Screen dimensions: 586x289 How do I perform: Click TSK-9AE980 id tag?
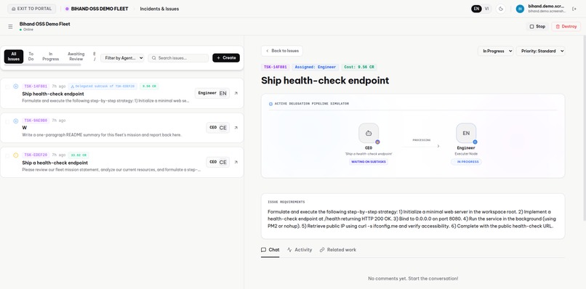(x=36, y=121)
